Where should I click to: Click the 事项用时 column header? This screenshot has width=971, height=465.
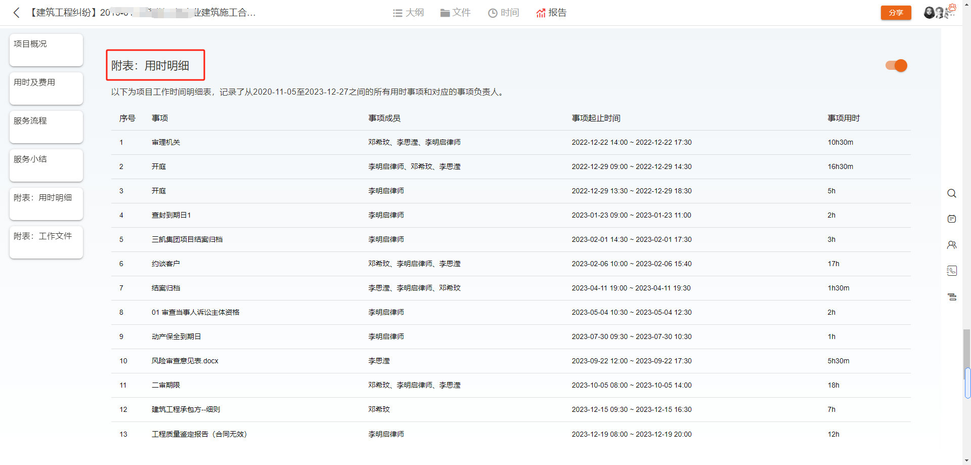(x=844, y=118)
